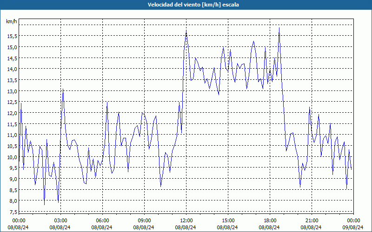
Task: Click the 11,0 y-axis value
Action: (x=12, y=135)
